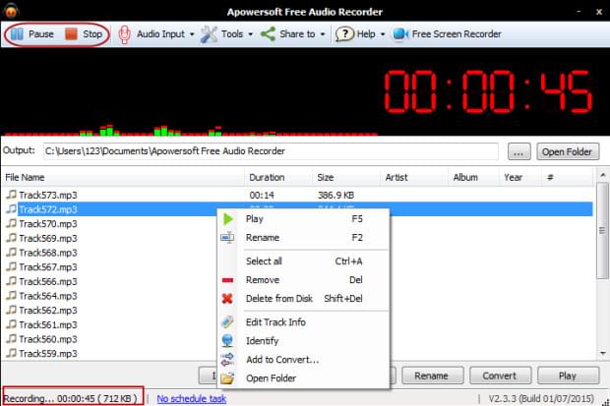
Task: Click the Free Screen Recorder camera icon
Action: 399,34
